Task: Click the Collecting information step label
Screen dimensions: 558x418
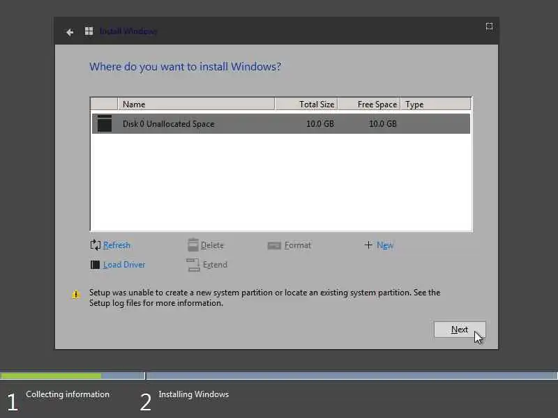Action: coord(68,394)
